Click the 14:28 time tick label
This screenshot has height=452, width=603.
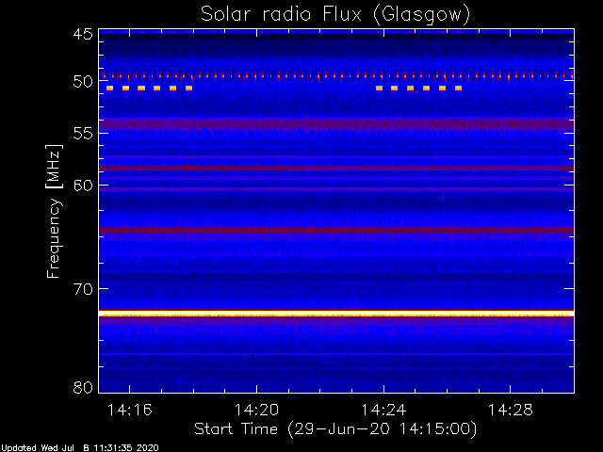pyautogui.click(x=511, y=410)
